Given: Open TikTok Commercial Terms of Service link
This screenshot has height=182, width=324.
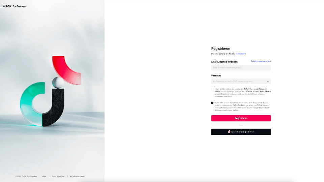Looking at the screenshot, I should click(255, 89).
